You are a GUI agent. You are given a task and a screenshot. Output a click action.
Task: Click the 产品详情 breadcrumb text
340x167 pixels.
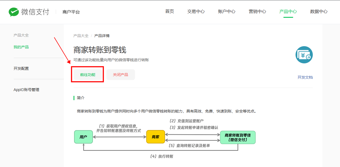102,36
